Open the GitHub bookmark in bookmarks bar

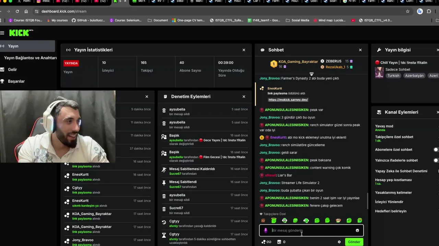[88, 20]
